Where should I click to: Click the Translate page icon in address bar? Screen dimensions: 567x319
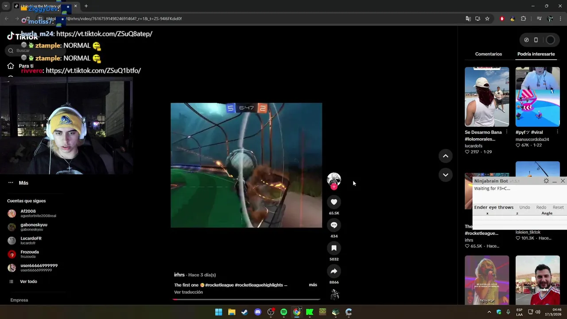tap(468, 19)
